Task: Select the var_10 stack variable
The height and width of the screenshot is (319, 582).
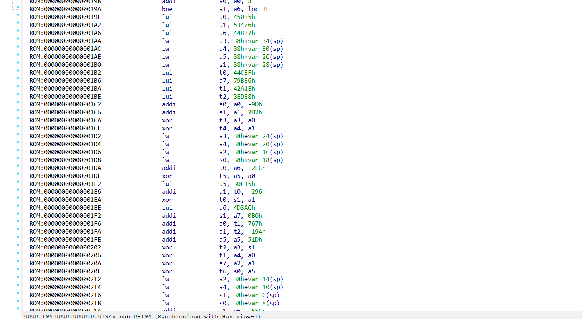Action: click(258, 287)
